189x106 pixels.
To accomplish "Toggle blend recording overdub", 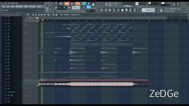I will coord(72,4).
